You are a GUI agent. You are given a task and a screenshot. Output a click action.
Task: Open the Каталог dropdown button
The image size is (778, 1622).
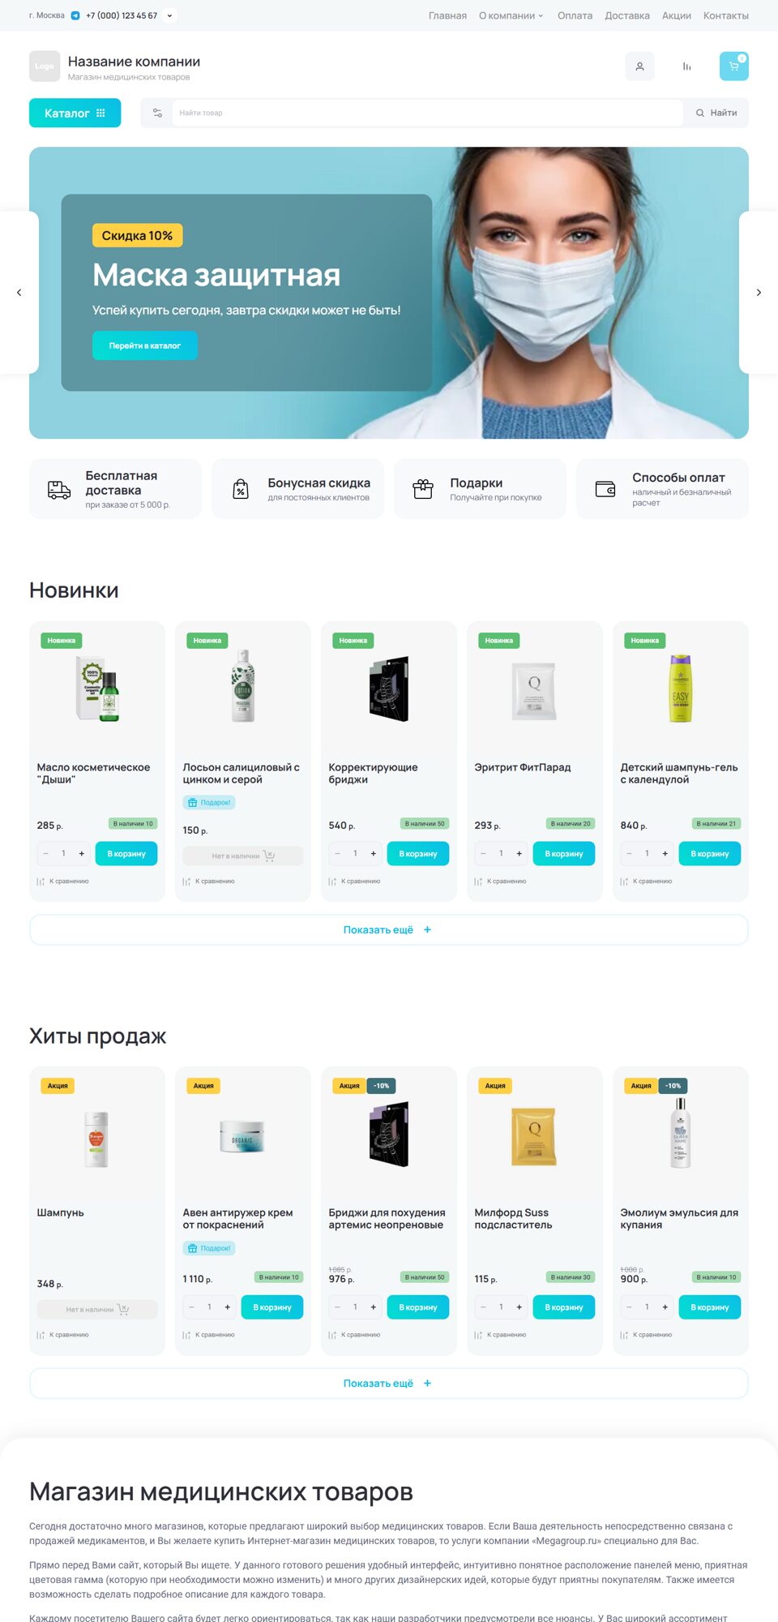pyautogui.click(x=75, y=113)
